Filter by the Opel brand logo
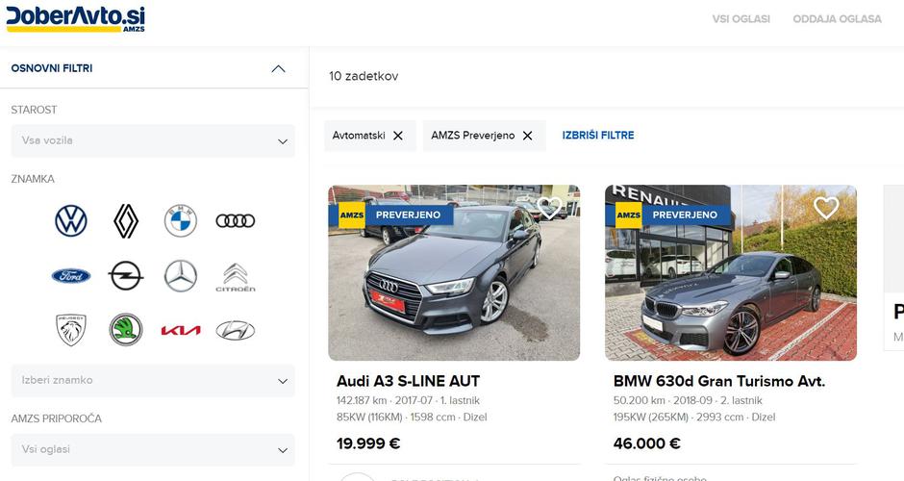The image size is (904, 481). pos(126,276)
